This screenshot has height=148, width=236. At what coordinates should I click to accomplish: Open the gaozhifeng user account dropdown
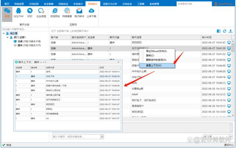[224, 4]
